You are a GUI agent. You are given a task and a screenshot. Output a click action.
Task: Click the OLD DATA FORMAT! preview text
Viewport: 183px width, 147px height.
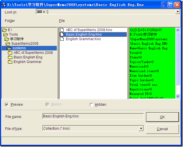click(x=146, y=30)
